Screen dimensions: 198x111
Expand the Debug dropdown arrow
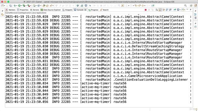point(17,6)
